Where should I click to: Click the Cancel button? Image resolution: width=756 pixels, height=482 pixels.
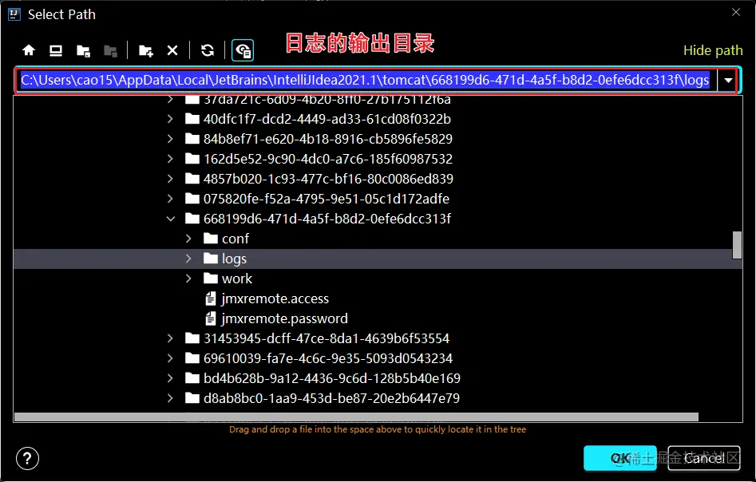tap(703, 458)
